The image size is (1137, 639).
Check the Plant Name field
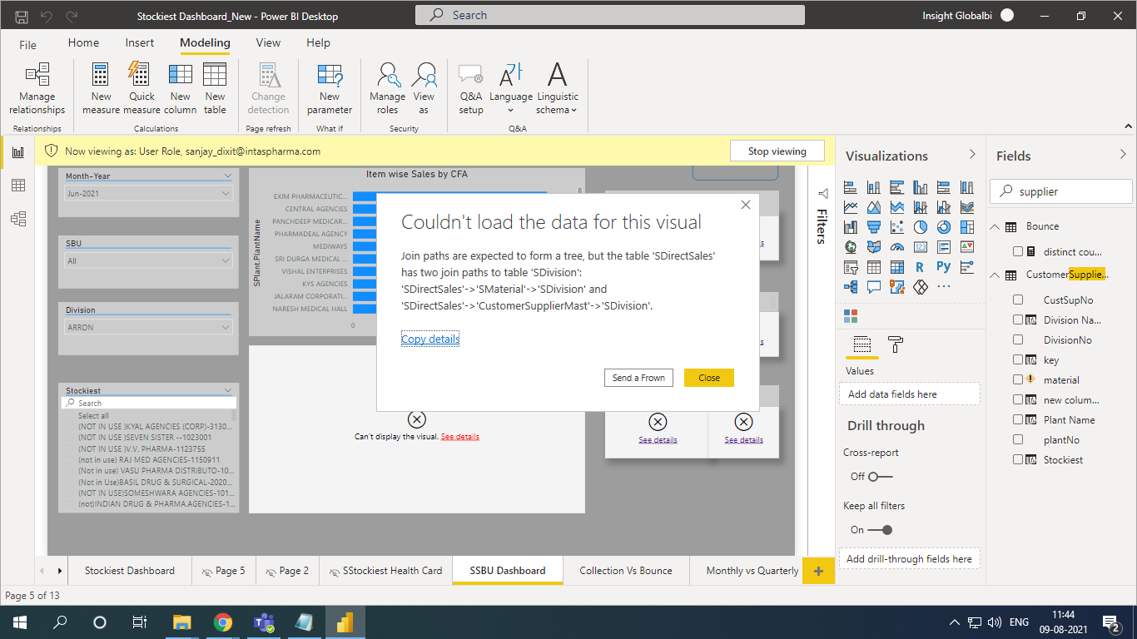click(x=1018, y=419)
